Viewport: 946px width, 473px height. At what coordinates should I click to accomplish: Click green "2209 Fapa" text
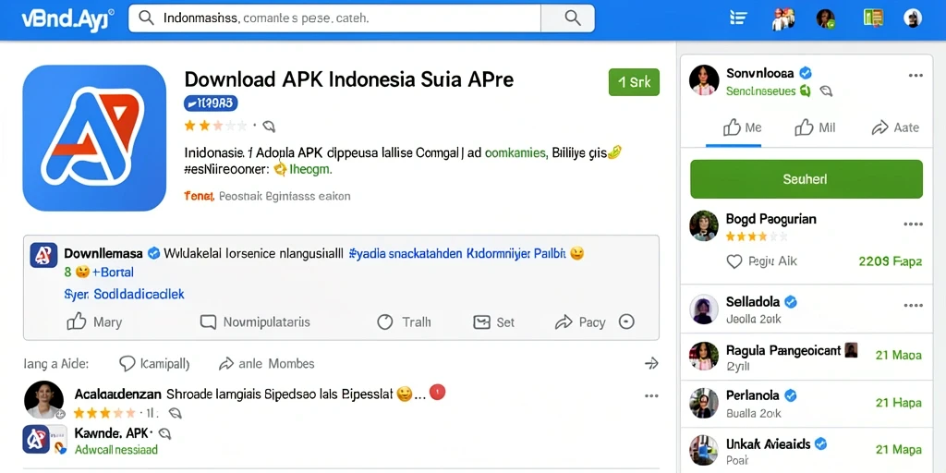click(890, 261)
